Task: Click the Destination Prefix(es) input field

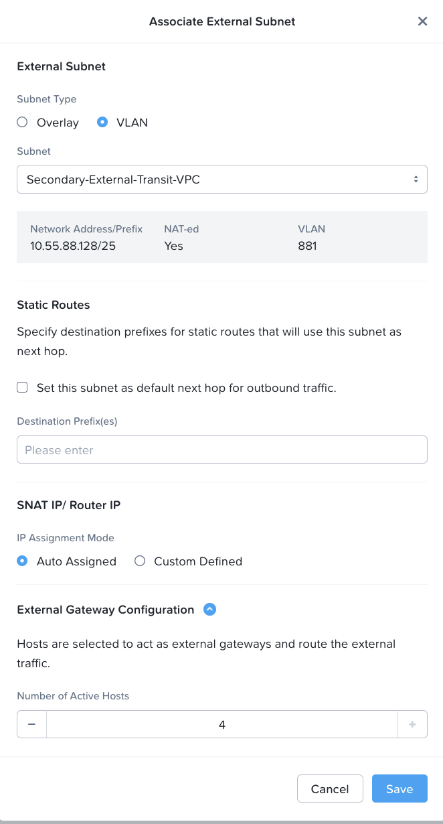Action: [221, 450]
